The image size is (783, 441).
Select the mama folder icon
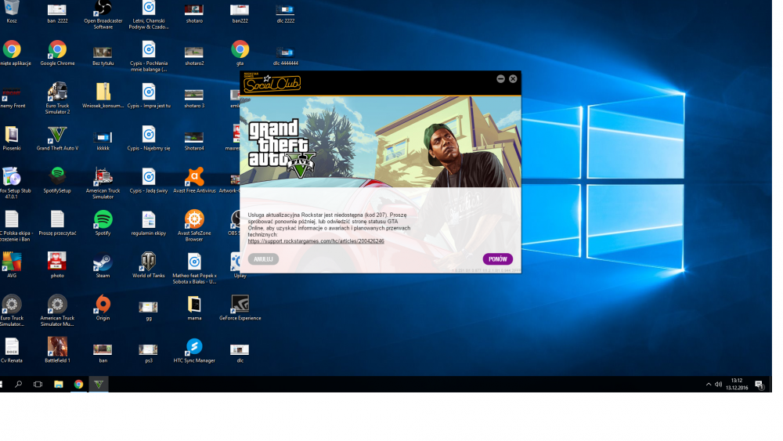194,308
